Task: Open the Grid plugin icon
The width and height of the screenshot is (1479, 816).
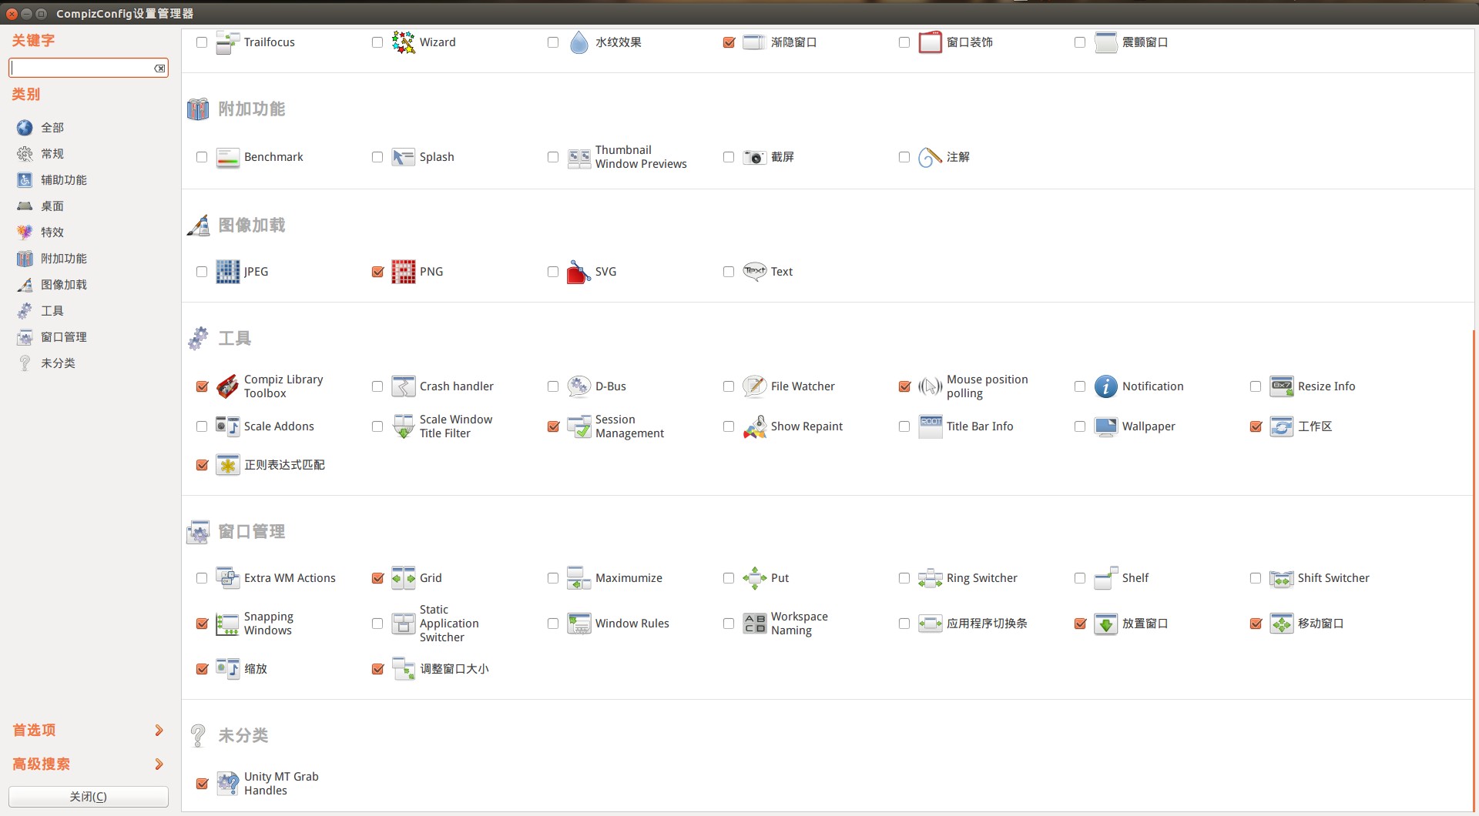Action: tap(404, 578)
